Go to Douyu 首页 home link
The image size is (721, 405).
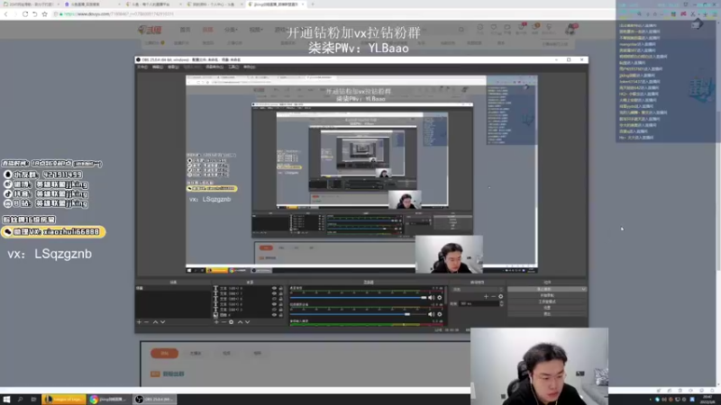185,30
